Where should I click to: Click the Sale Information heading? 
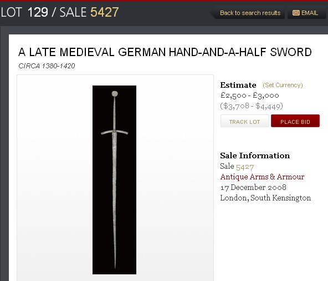tap(255, 155)
